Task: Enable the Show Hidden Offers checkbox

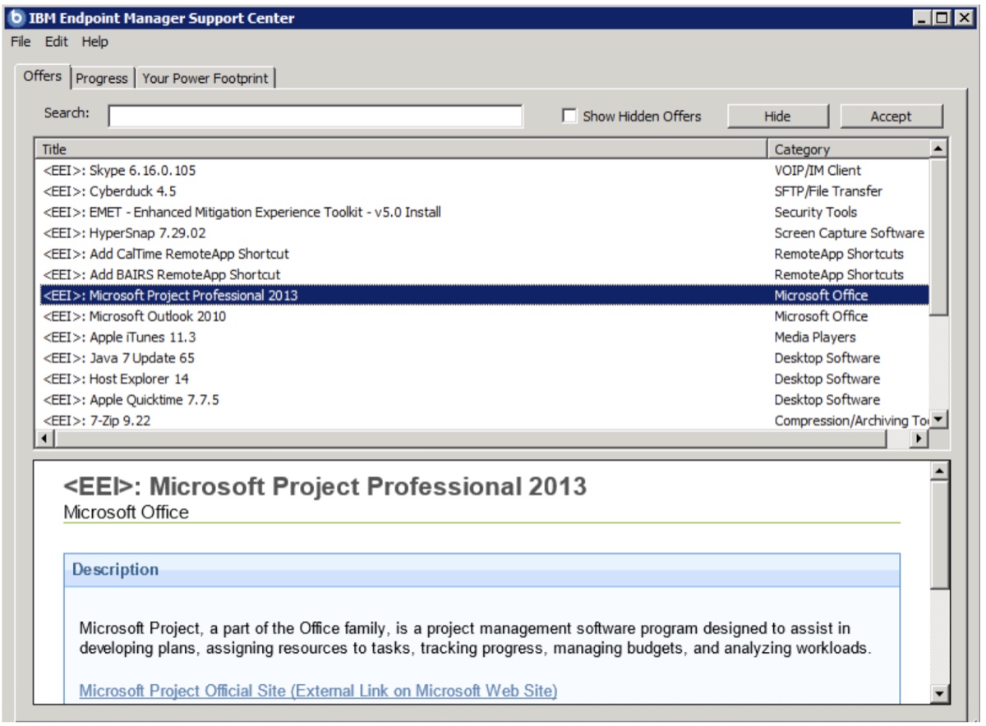Action: click(569, 117)
